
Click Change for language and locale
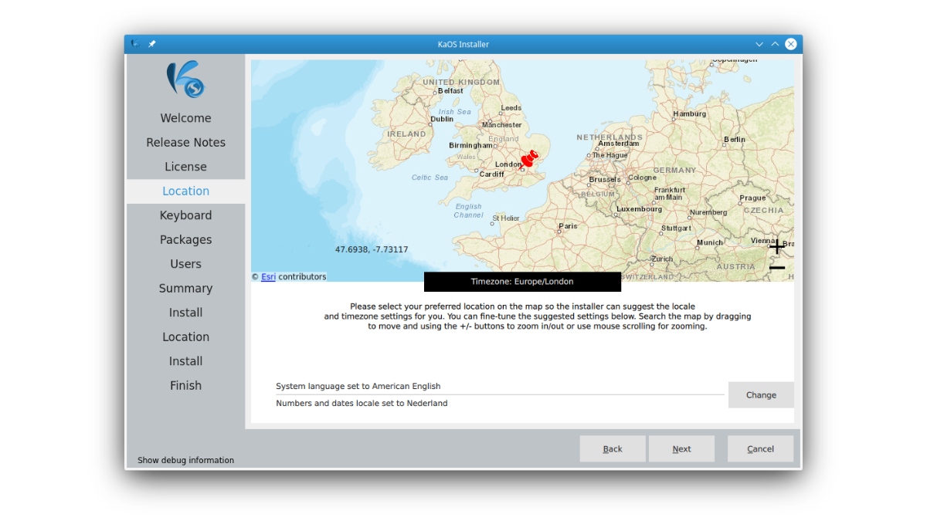click(x=761, y=394)
